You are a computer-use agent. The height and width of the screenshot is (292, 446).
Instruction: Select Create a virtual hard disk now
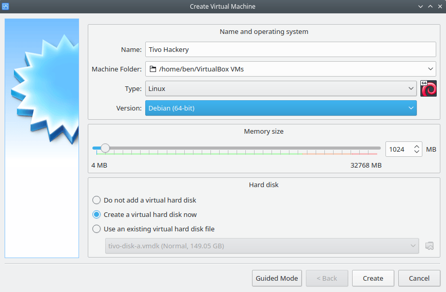[x=145, y=214]
